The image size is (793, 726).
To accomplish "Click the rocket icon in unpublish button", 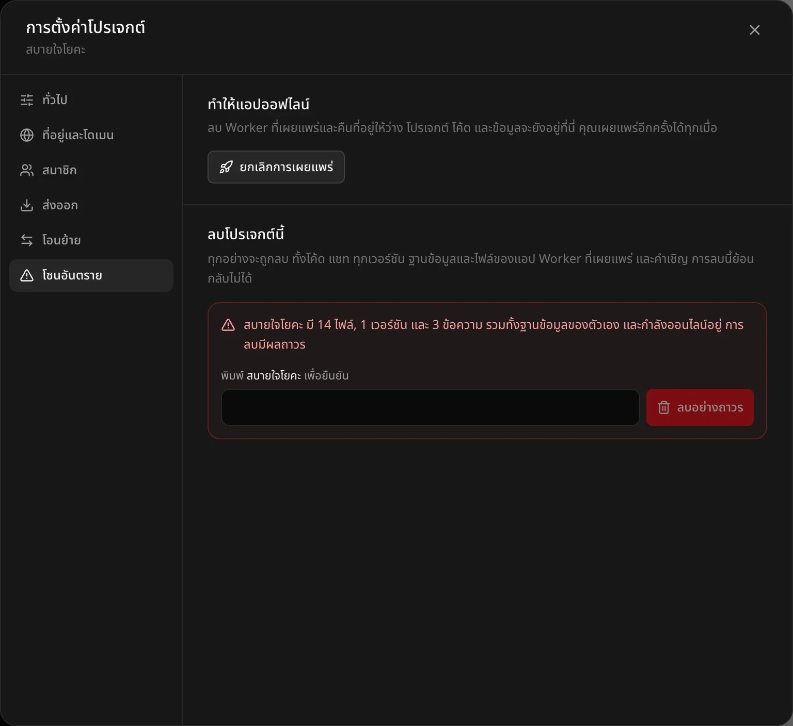I will pyautogui.click(x=226, y=167).
